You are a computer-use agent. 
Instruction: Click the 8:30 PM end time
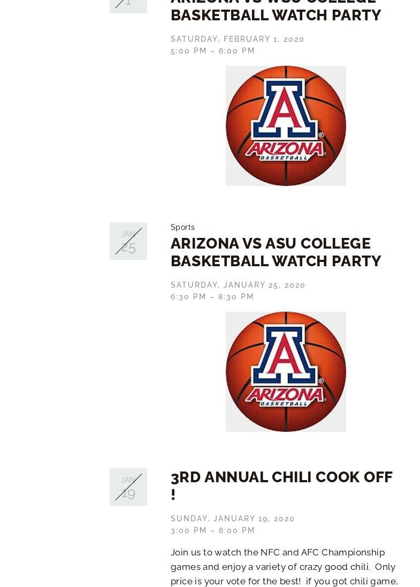[235, 297]
